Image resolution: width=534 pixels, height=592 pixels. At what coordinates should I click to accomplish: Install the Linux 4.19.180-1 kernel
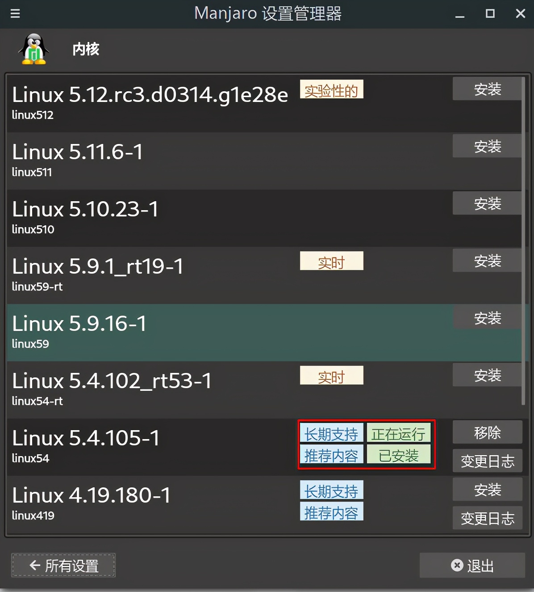[487, 489]
